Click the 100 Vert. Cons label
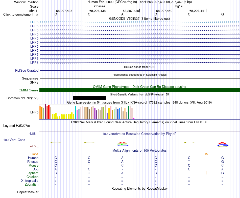The height and width of the screenshot is (198, 240). [x=14, y=140]
